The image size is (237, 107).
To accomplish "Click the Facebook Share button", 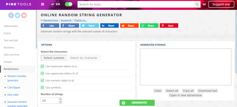I will (x=70, y=26).
